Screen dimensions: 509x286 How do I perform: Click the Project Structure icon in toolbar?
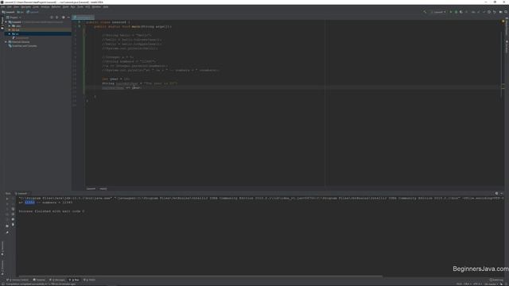click(x=500, y=12)
